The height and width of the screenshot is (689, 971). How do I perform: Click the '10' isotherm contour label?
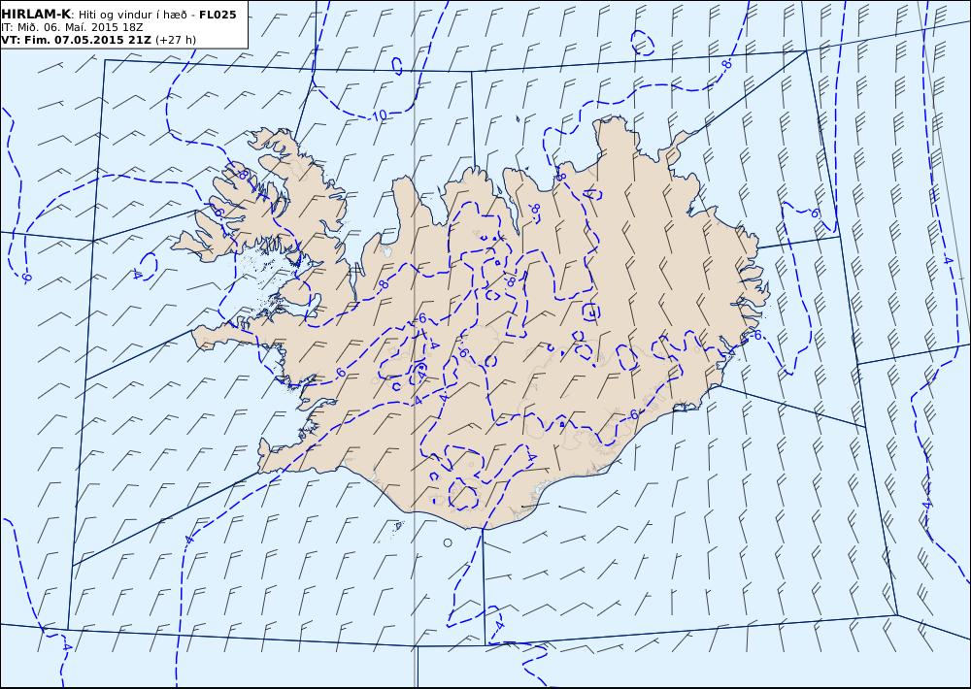click(x=381, y=115)
